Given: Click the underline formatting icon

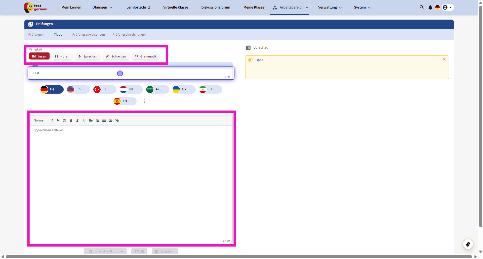Looking at the screenshot, I should (x=84, y=120).
